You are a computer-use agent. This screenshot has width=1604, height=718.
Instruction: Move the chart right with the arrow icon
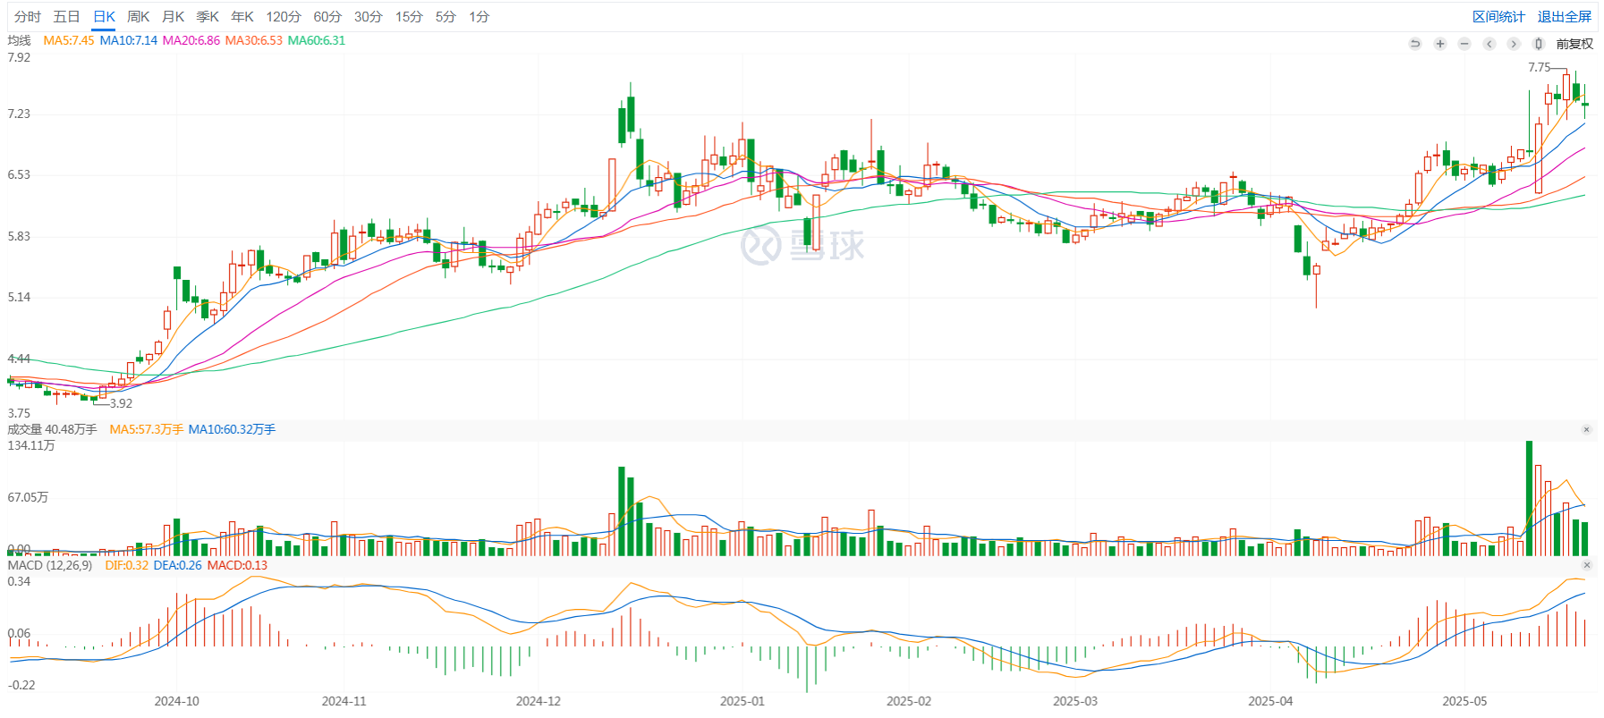coord(1513,44)
